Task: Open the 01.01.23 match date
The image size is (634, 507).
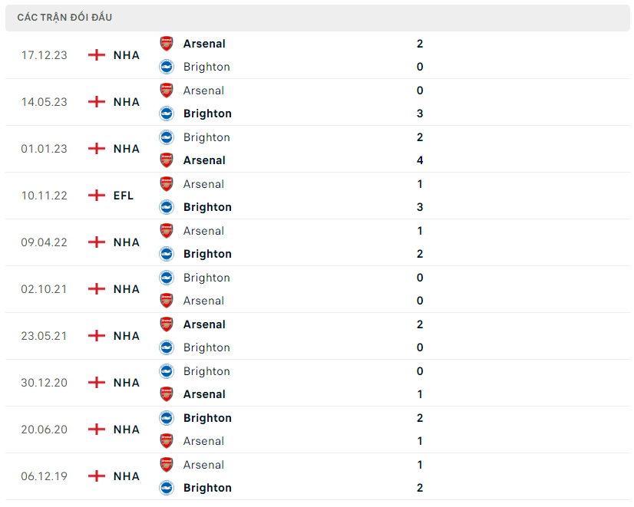Action: coord(44,149)
